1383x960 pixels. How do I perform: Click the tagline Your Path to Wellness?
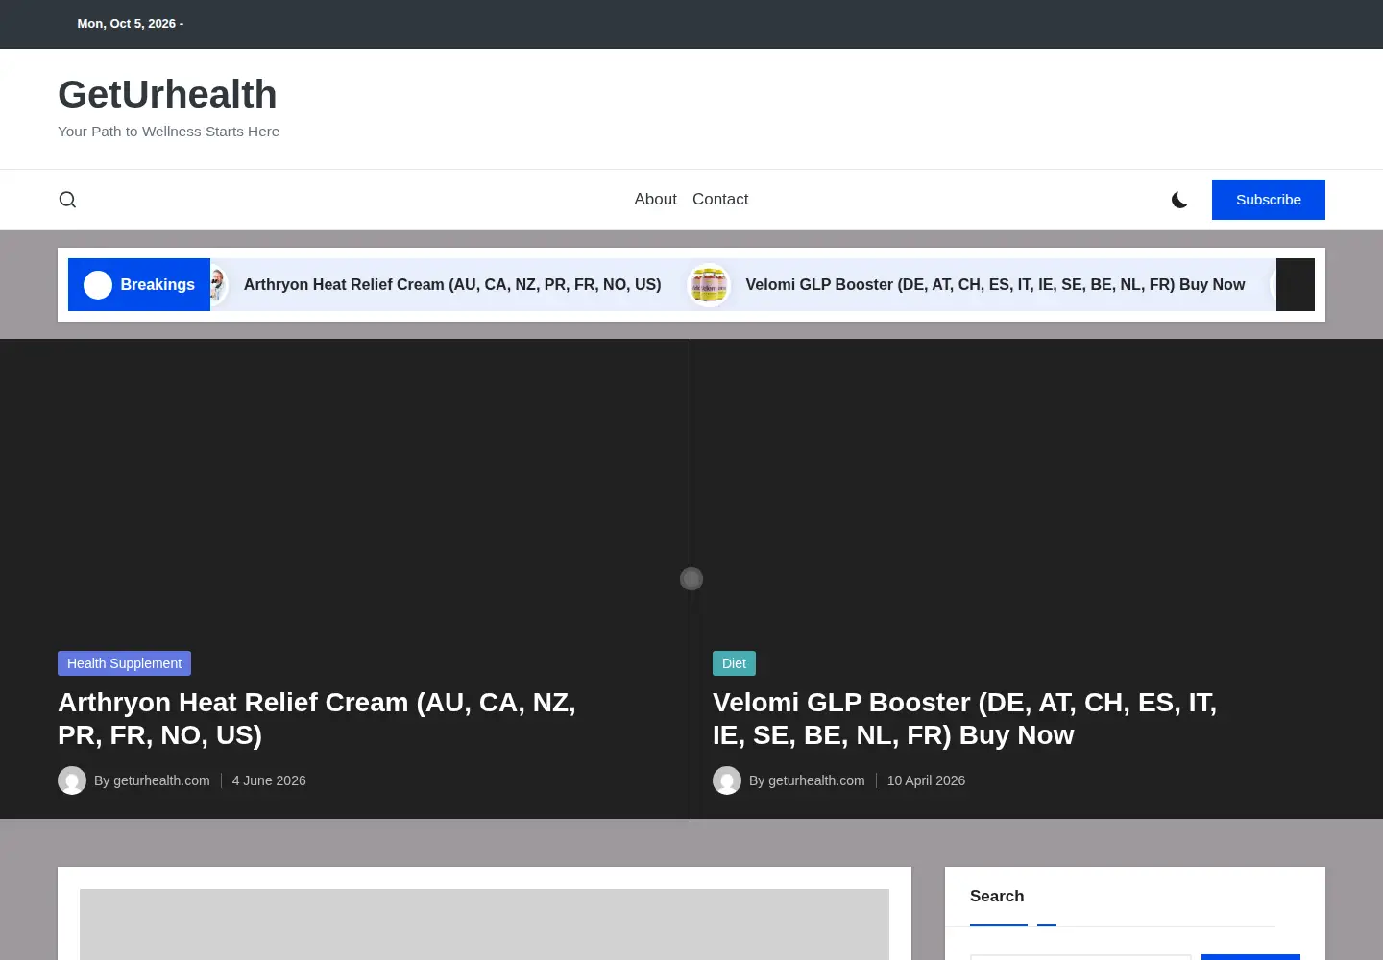click(168, 132)
